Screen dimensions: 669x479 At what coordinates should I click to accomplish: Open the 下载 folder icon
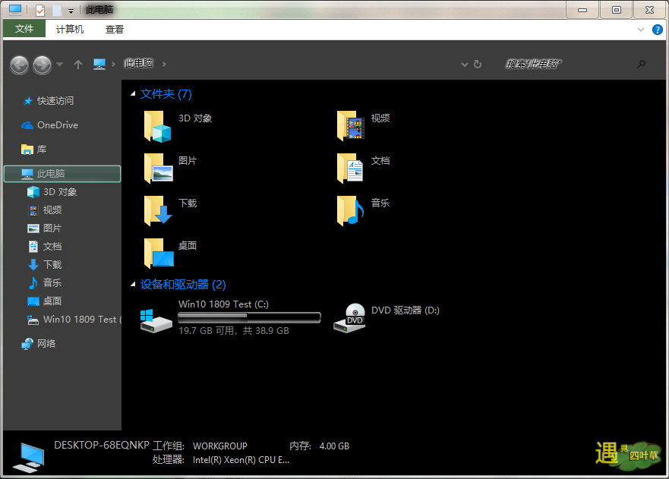[157, 211]
